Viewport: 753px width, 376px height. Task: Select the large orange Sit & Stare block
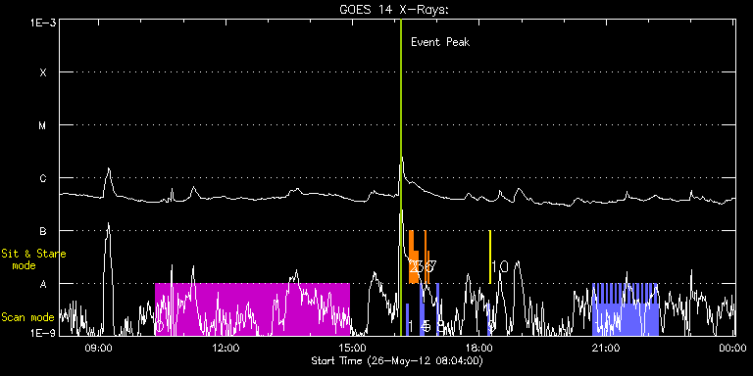tap(414, 257)
